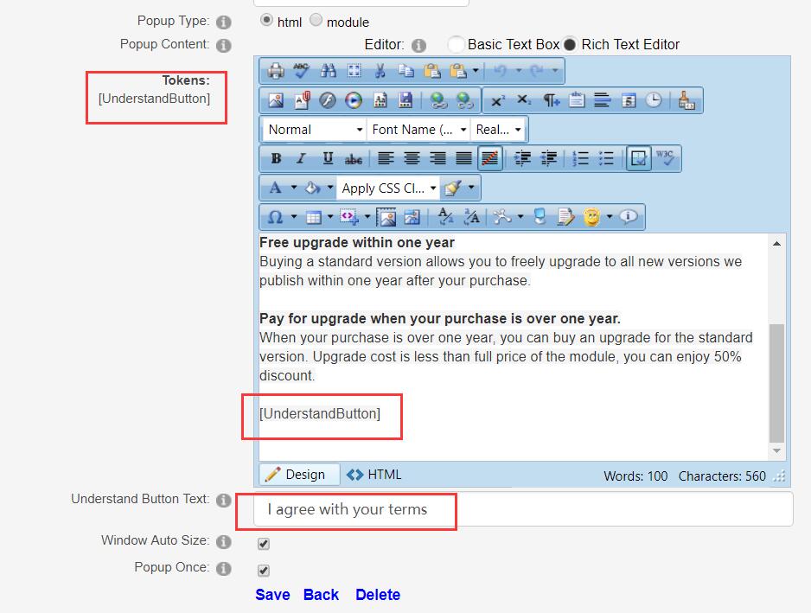Select the module popup type radio

[x=316, y=20]
